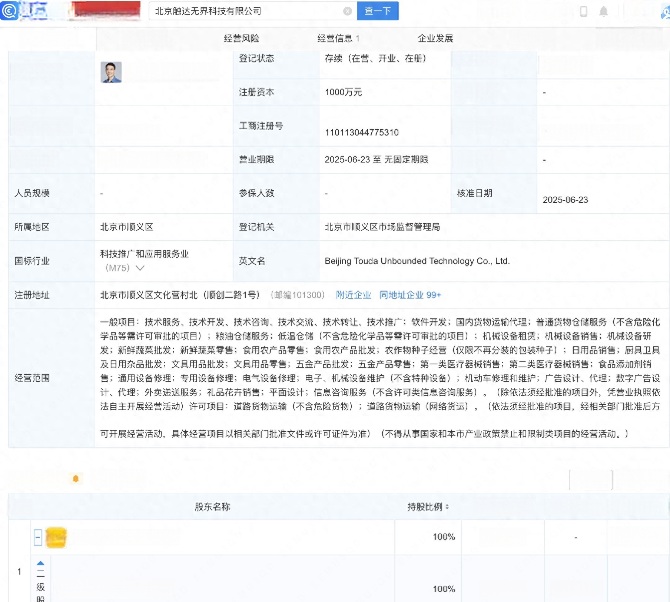Sort by 持股比例 column arrows

447,507
